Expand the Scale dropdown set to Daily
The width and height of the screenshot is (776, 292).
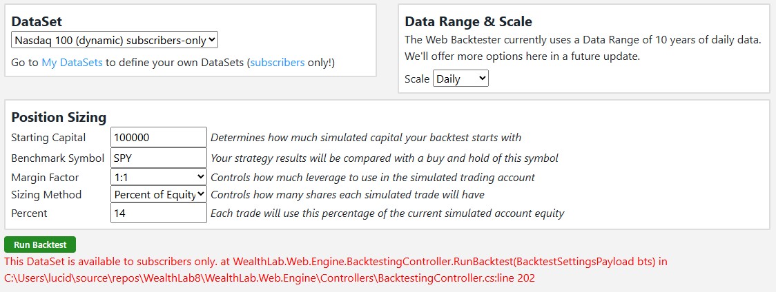coord(460,79)
